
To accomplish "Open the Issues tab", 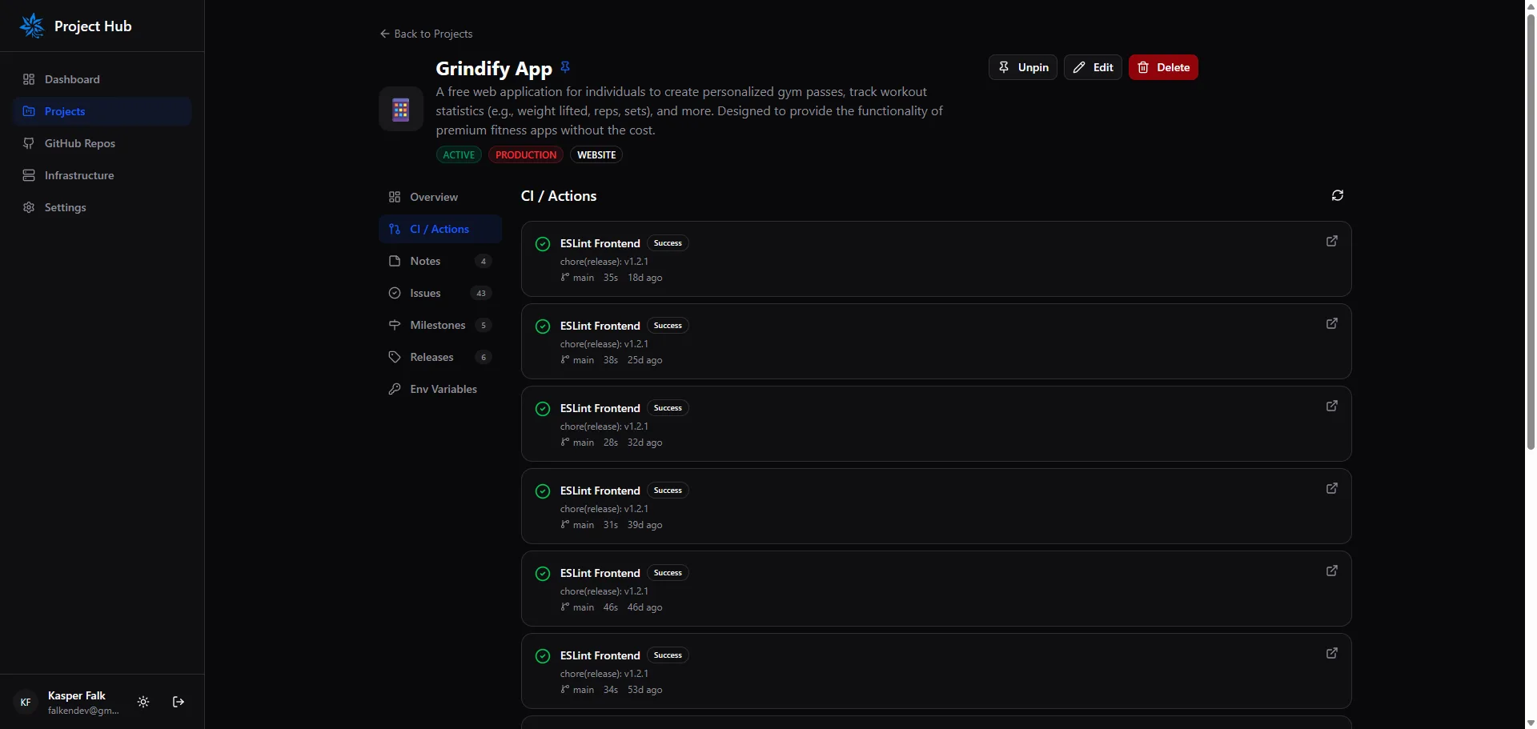I will (x=440, y=293).
